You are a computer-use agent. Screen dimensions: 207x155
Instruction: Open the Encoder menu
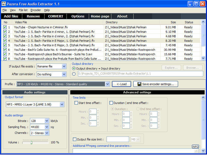pyautogui.click(x=36, y=10)
